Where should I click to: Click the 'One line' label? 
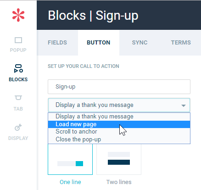[x=70, y=182]
